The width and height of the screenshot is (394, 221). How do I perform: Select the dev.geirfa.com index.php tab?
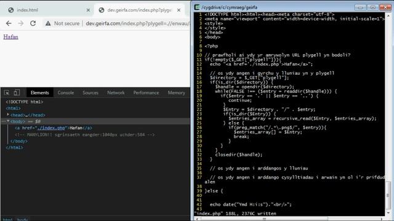[x=140, y=10]
